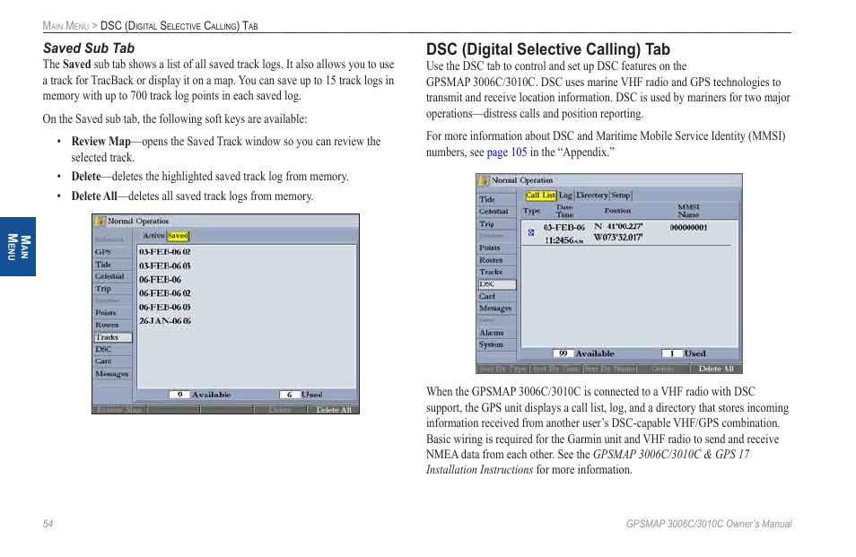The height and width of the screenshot is (557, 856).
Task: Click the Date Time column header
Action: (x=564, y=211)
